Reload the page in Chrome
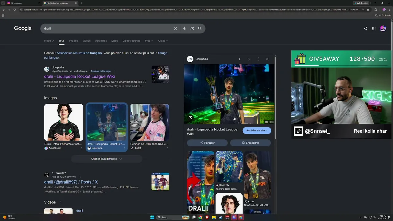This screenshot has height=221, width=393. tap(14, 10)
